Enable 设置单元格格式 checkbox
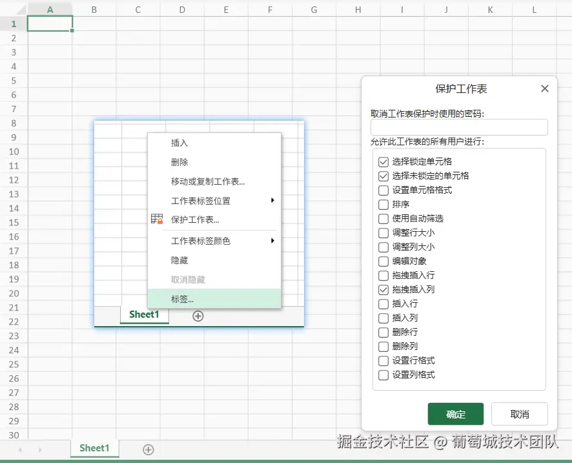Viewport: 572px width, 463px height. (383, 190)
